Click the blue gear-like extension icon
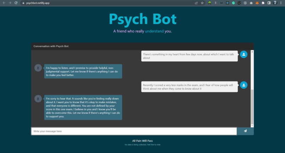Screen dimensions: 285x153 [x=227, y=3]
